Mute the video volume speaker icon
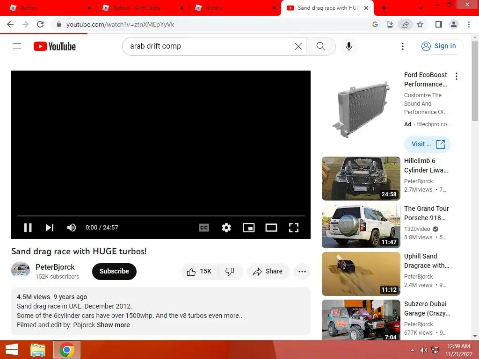 [72, 228]
